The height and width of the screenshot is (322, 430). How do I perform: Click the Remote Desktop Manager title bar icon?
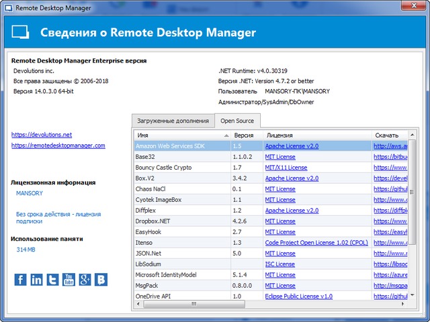[9, 8]
